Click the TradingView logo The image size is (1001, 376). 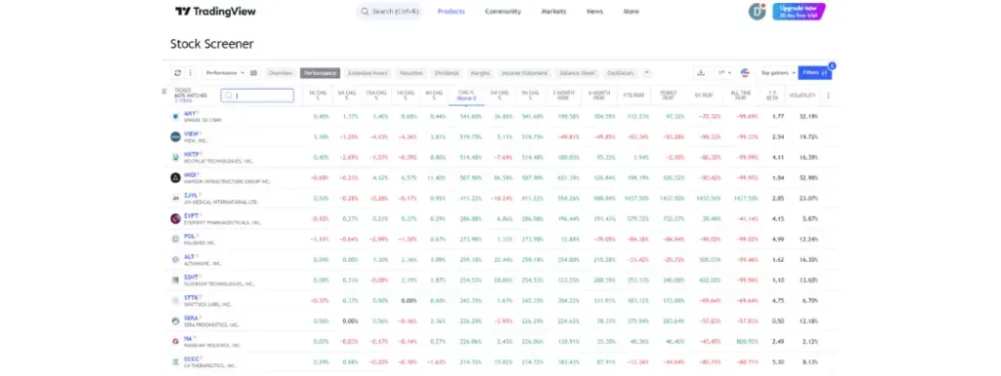[x=215, y=12]
